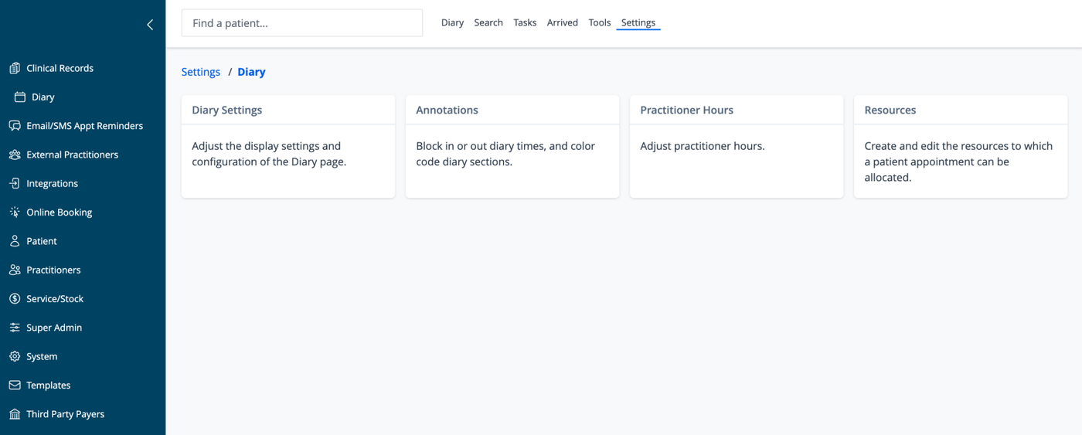Click the Clinical Records clipboard icon
Viewport: 1082px width, 435px height.
click(15, 68)
